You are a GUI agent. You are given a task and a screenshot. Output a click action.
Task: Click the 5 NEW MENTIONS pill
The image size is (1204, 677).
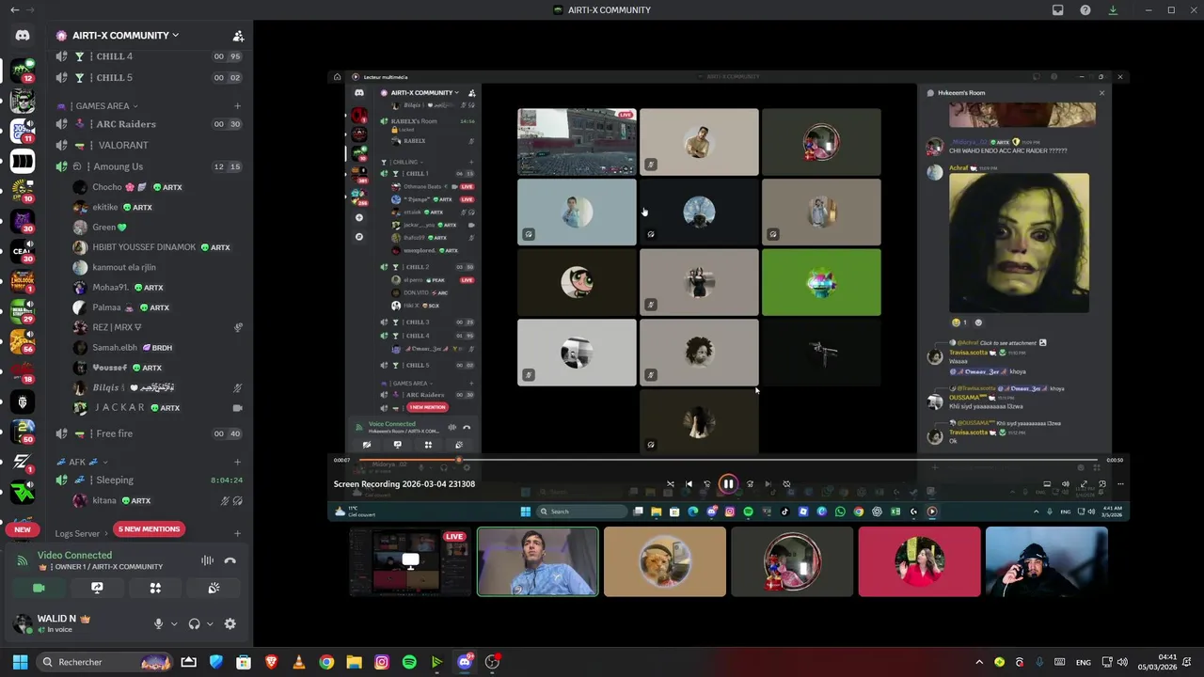pos(149,528)
